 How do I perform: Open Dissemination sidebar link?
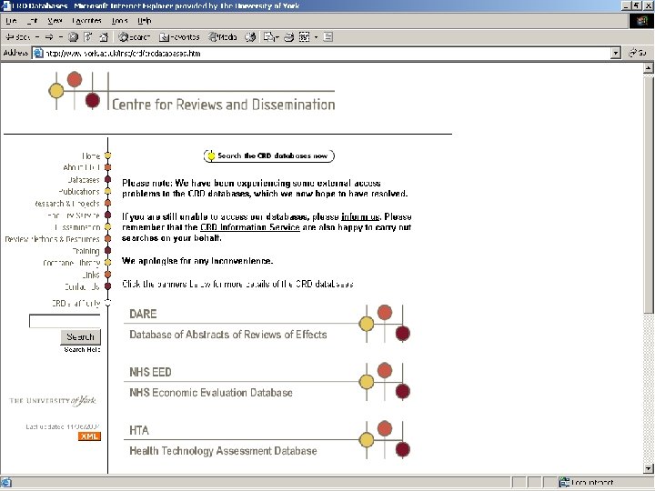(77, 227)
